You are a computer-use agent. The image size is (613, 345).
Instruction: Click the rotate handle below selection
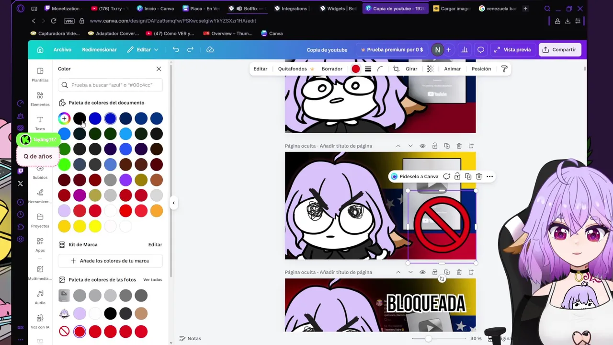click(x=442, y=279)
